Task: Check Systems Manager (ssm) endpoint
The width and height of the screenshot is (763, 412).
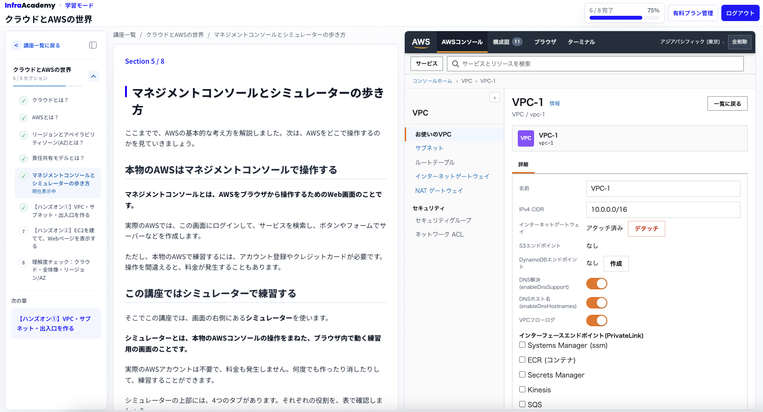Action: tap(523, 345)
